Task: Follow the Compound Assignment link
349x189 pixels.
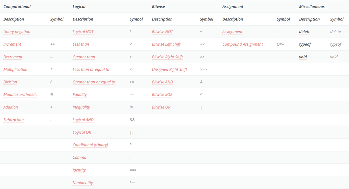Action: pos(242,44)
